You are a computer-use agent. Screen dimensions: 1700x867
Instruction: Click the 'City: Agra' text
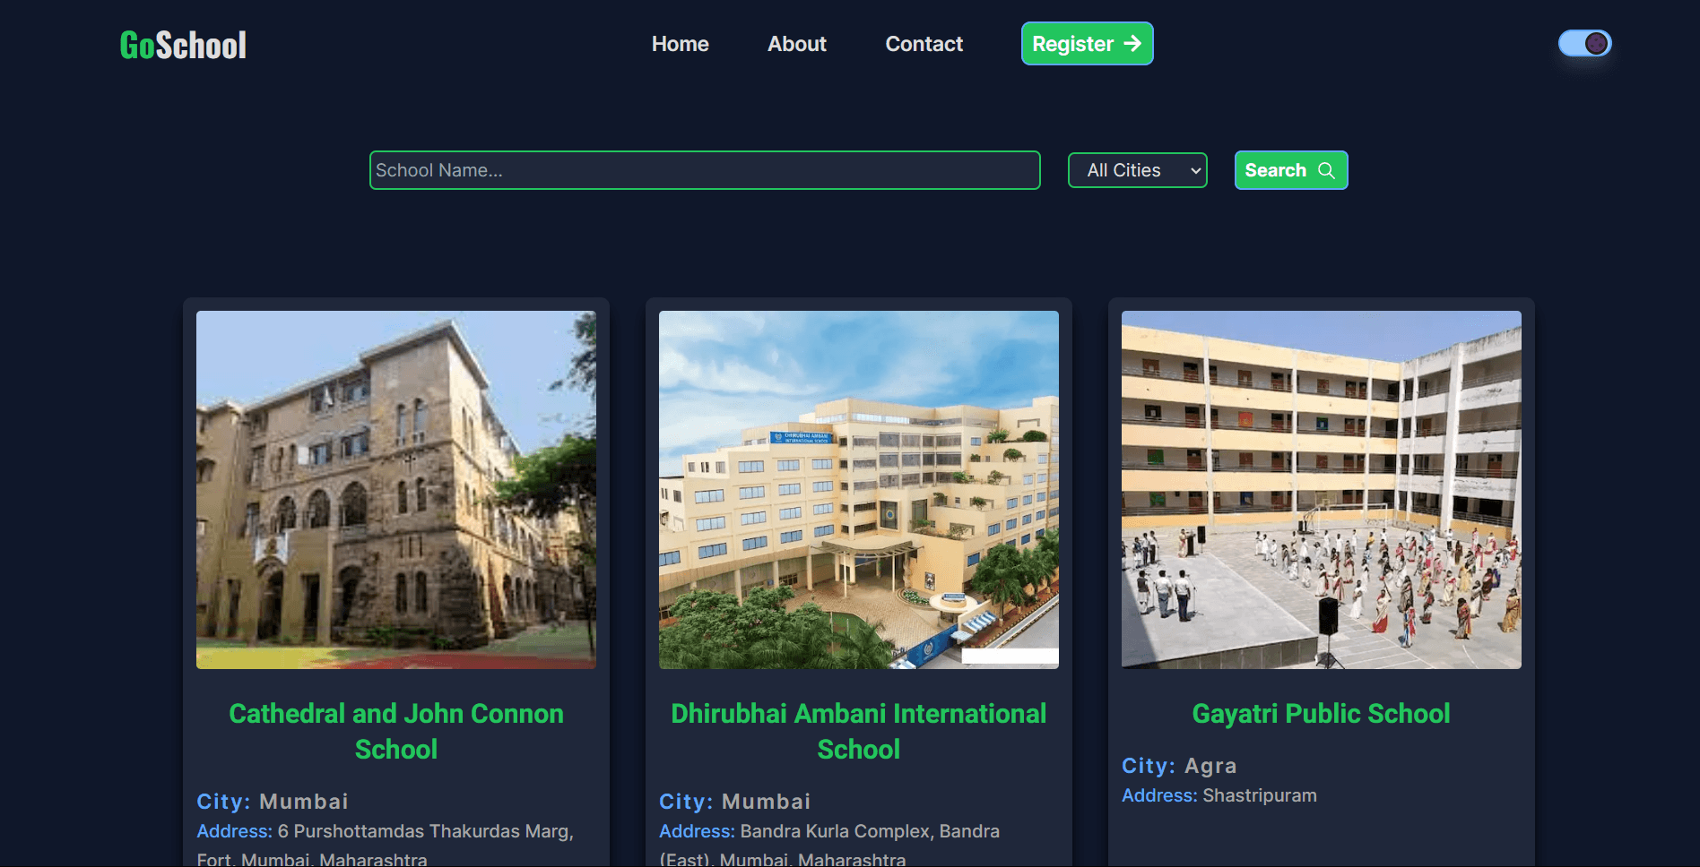click(1179, 766)
